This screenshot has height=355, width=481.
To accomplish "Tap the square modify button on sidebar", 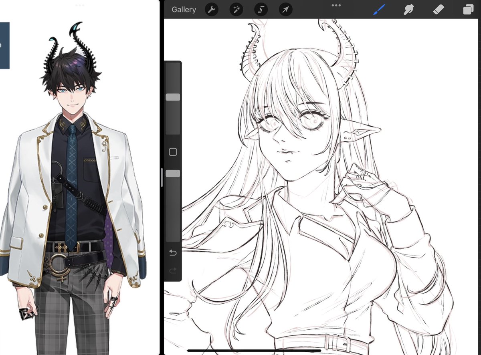I will [x=173, y=152].
